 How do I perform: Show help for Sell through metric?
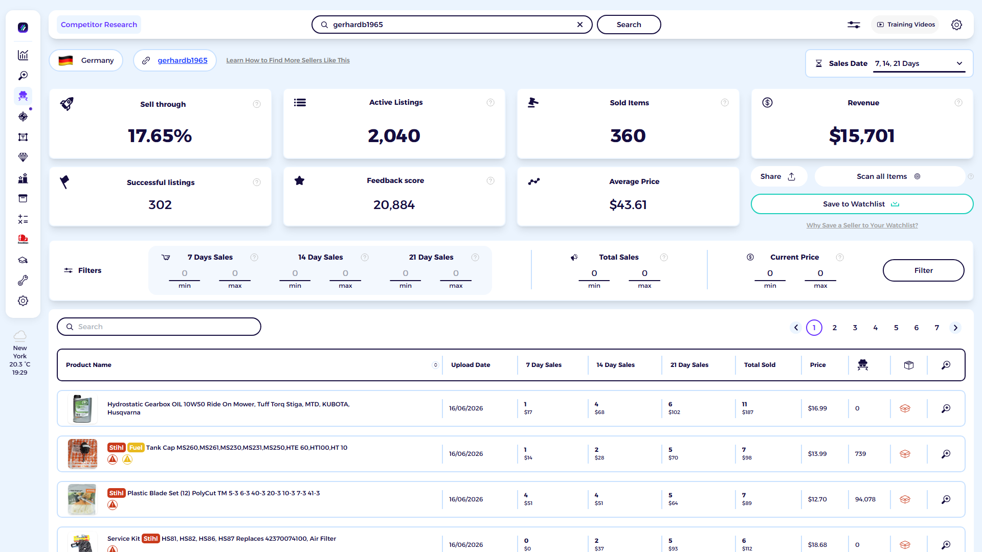coord(257,104)
